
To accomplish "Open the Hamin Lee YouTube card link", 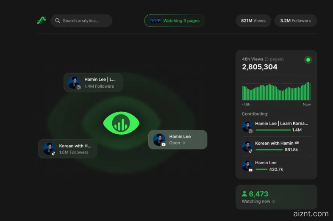I will [178, 140].
